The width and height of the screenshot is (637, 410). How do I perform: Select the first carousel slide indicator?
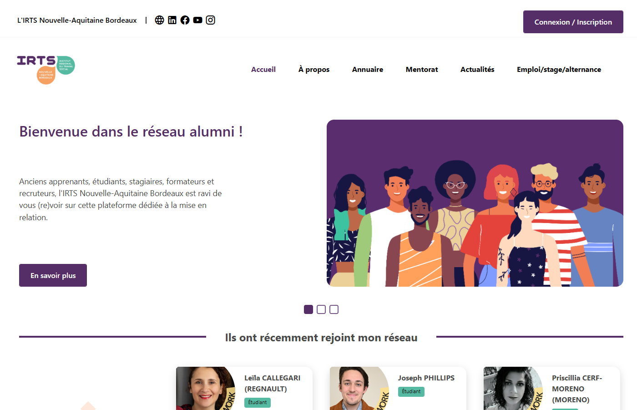tap(308, 309)
